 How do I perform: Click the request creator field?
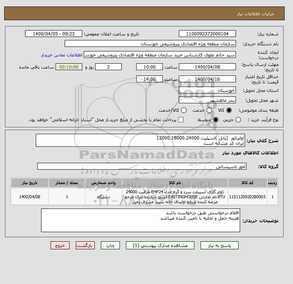point(160,55)
